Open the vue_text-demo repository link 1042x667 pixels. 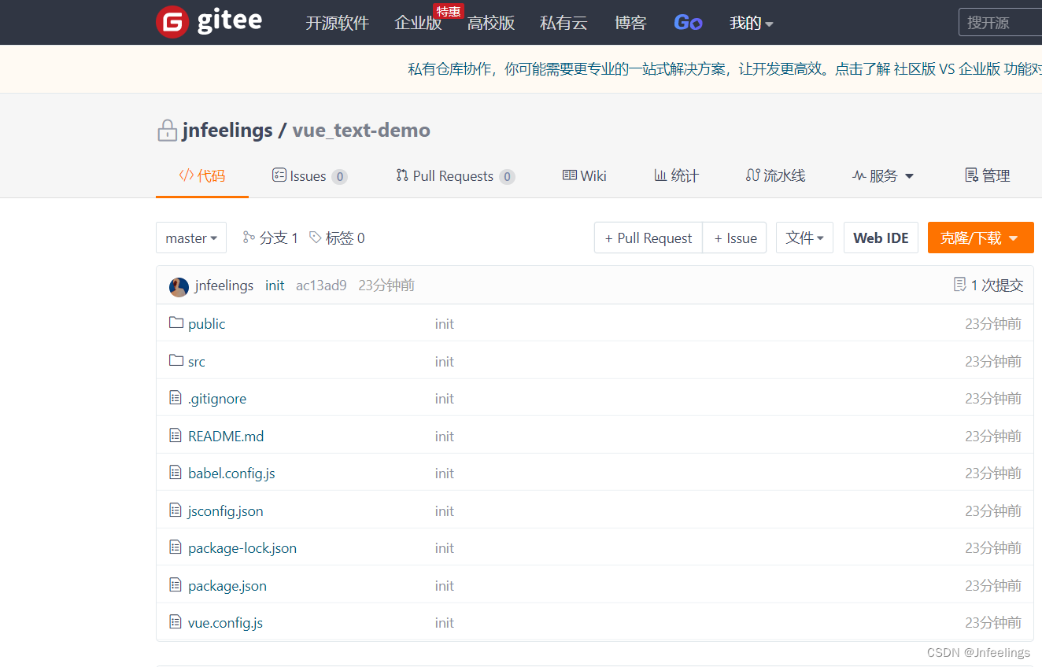coord(361,131)
